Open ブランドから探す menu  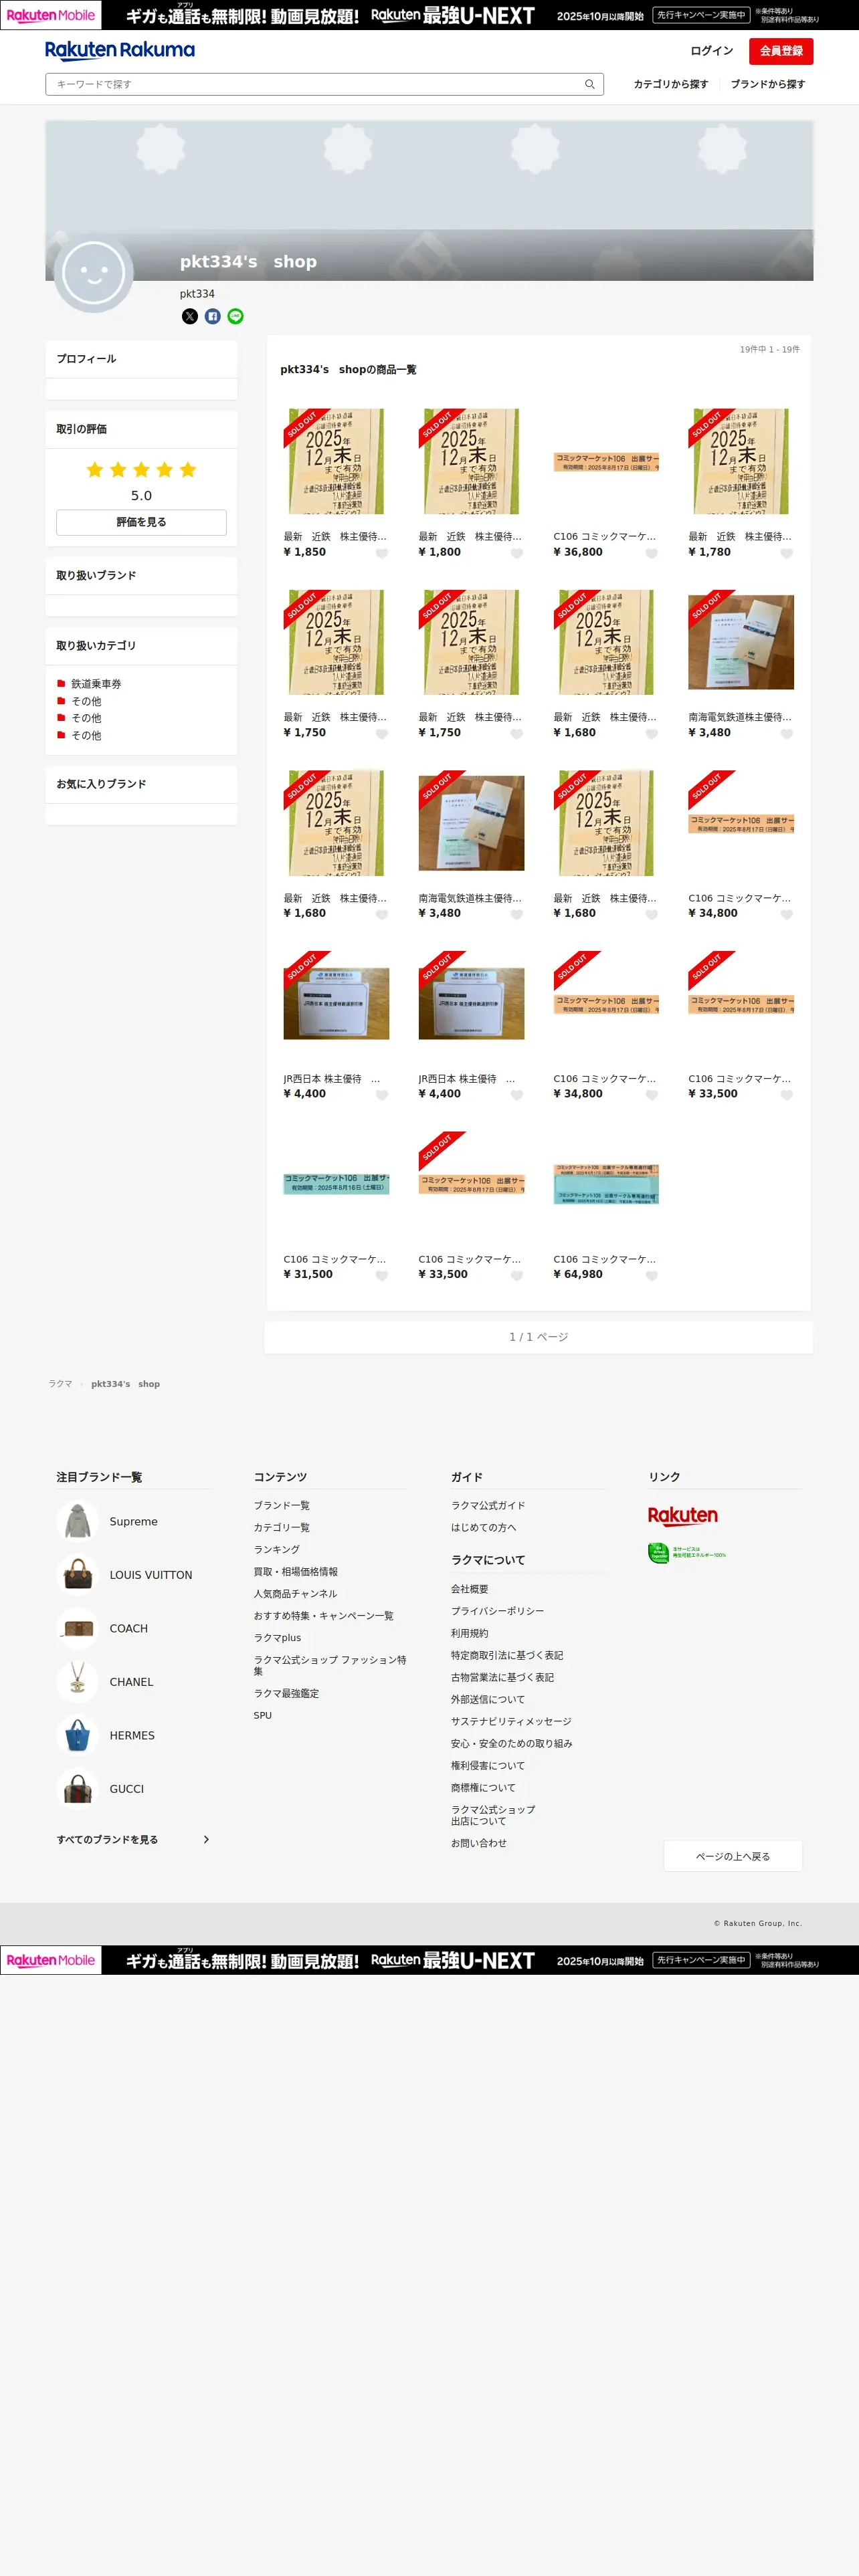tap(768, 84)
